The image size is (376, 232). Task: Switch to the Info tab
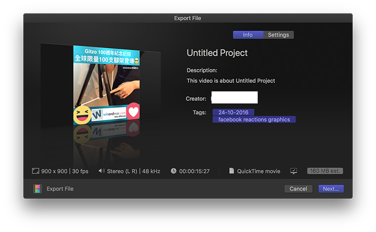coord(248,35)
